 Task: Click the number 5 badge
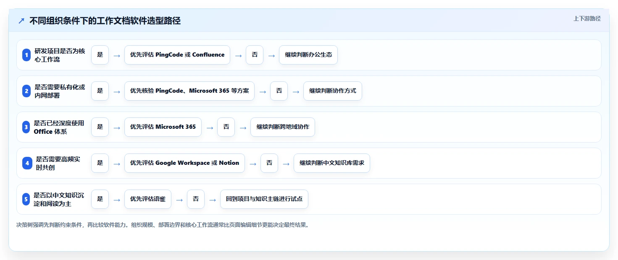26,199
